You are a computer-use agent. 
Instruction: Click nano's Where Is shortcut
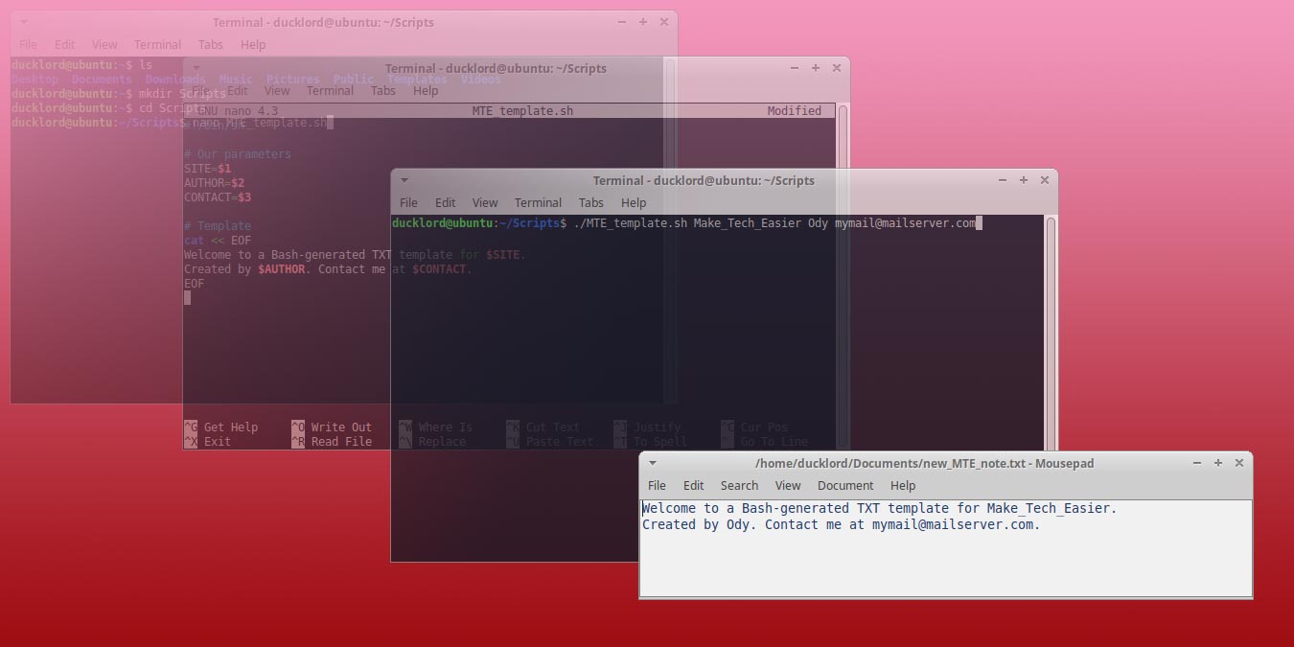[447, 427]
